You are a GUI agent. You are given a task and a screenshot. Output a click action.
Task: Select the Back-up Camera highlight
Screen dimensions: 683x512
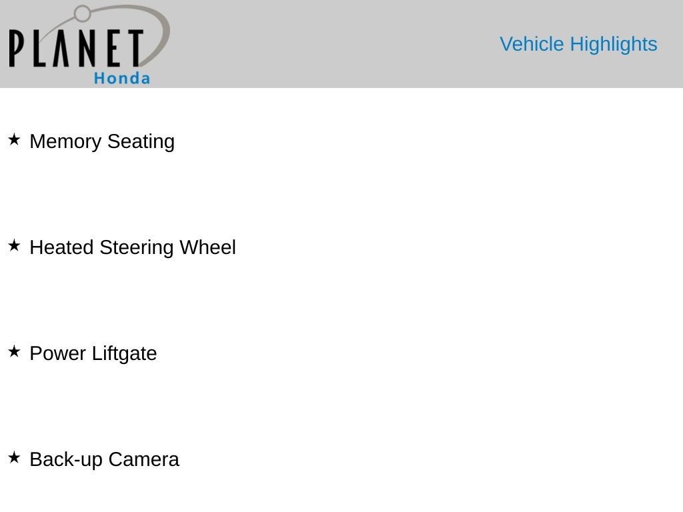[x=105, y=460]
